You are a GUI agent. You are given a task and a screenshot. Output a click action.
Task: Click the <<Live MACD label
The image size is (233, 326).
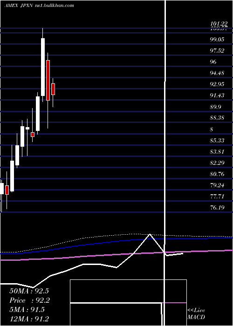tap(196, 314)
